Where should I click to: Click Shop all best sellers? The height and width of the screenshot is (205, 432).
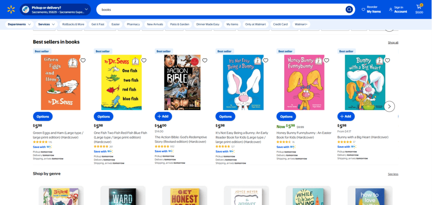click(x=393, y=42)
